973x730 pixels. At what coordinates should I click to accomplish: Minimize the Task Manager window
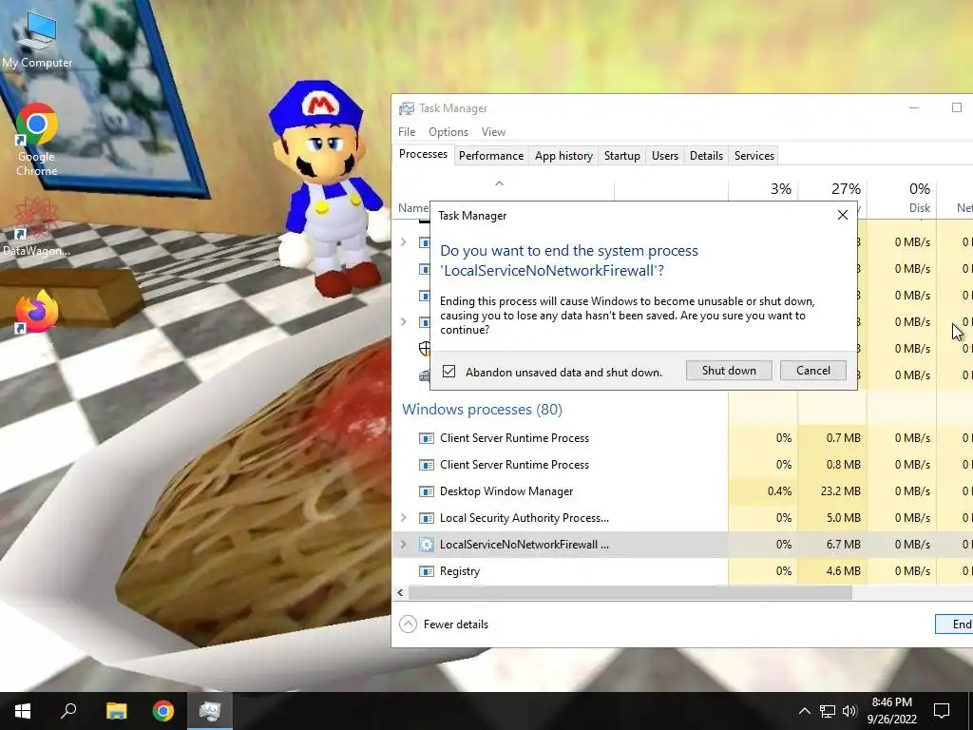(x=914, y=108)
